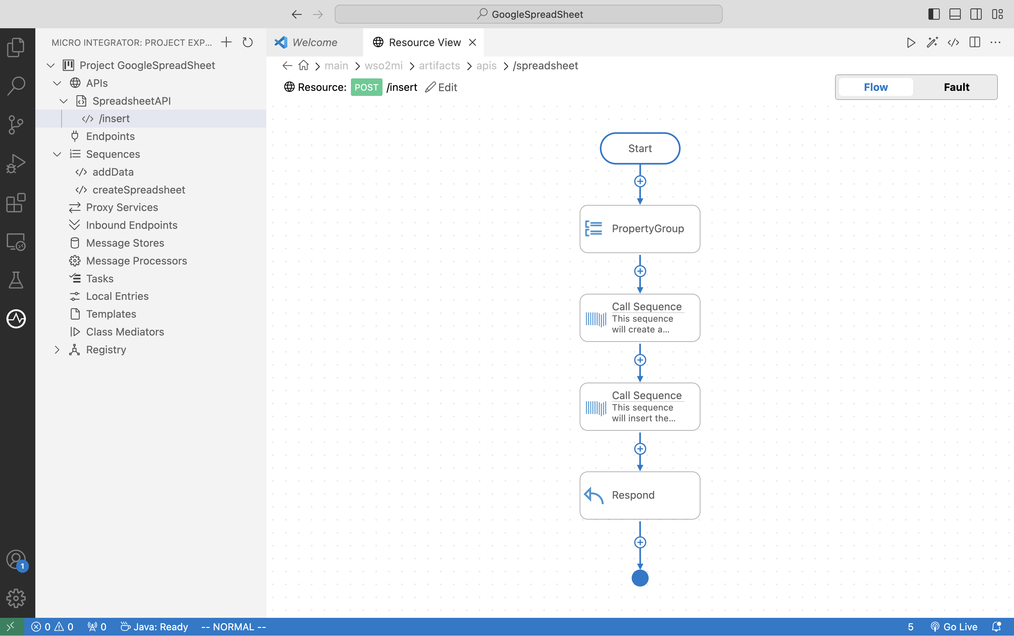Image resolution: width=1014 pixels, height=636 pixels.
Task: Click Java: Ready status item
Action: point(154,627)
